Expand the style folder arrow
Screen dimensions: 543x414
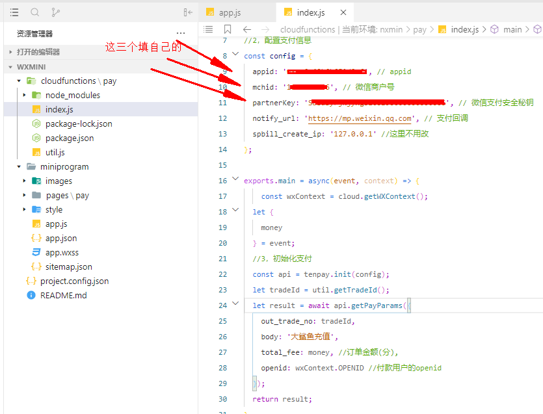coord(24,209)
